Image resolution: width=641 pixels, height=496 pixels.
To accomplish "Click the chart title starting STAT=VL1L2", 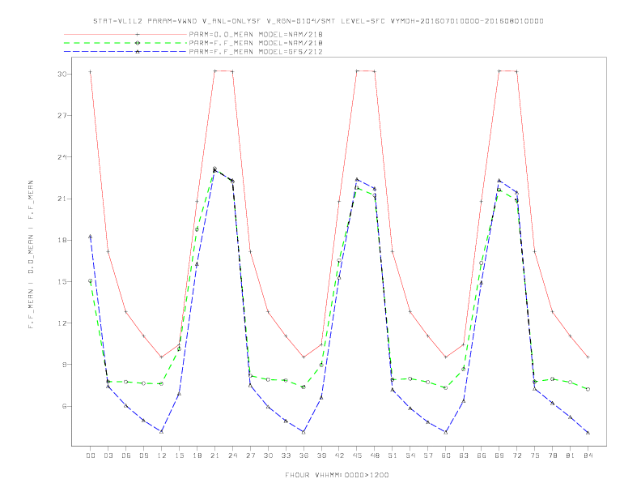I will pos(318,21).
